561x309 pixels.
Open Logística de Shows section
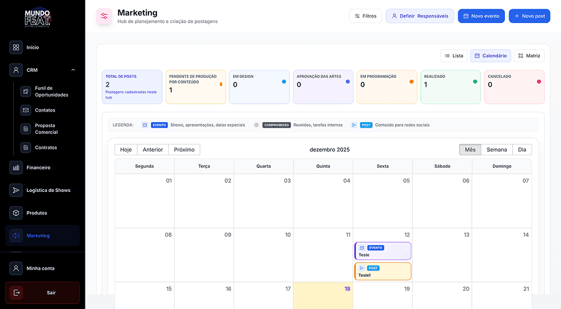pyautogui.click(x=48, y=190)
